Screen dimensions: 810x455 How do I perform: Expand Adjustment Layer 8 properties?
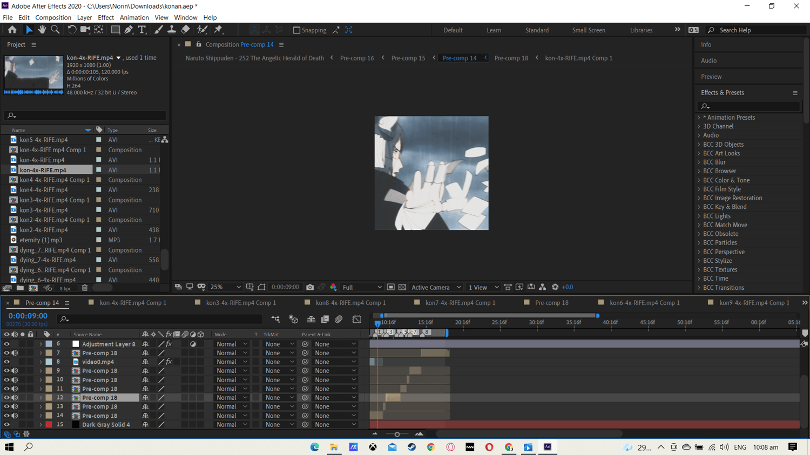(40, 344)
